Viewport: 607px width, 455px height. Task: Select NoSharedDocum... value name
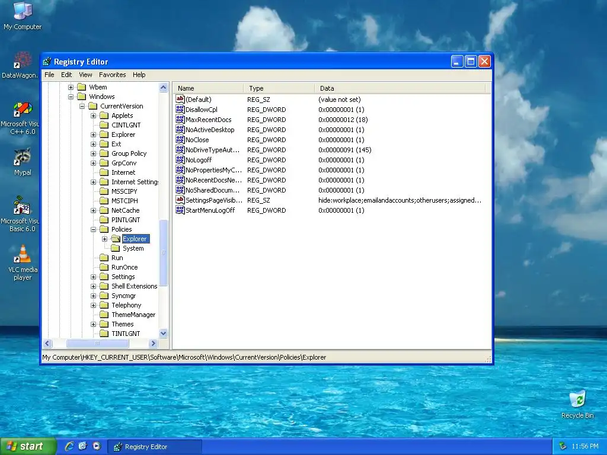(212, 190)
